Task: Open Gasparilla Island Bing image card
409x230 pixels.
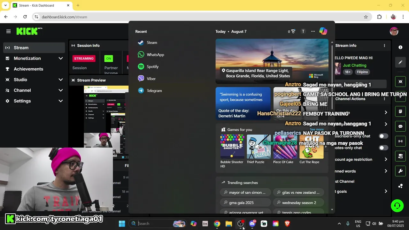Action: coord(272,61)
